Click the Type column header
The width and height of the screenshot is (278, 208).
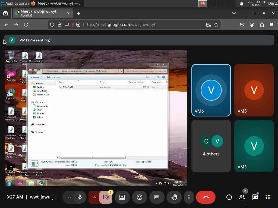[102, 82]
